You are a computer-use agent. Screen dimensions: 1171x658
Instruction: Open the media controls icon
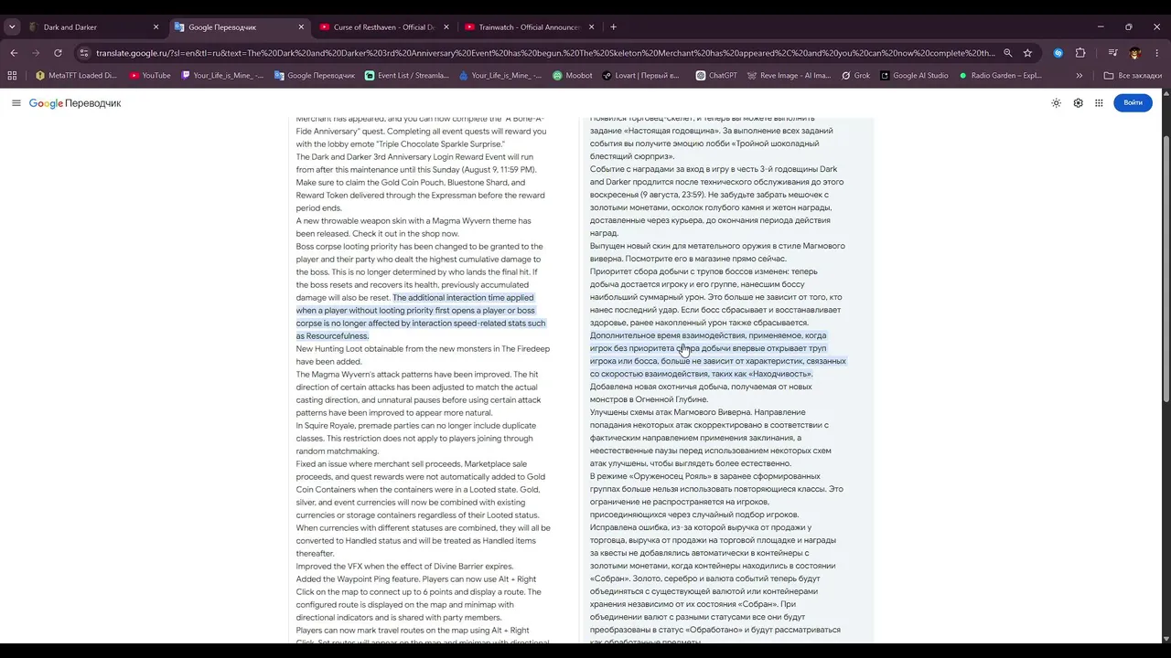1112,53
